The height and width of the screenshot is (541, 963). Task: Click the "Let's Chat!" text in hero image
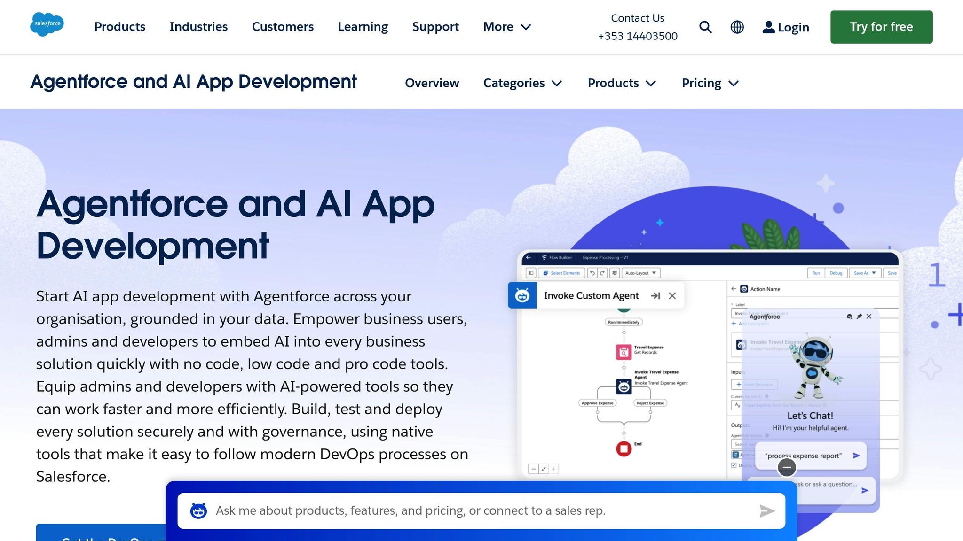810,416
